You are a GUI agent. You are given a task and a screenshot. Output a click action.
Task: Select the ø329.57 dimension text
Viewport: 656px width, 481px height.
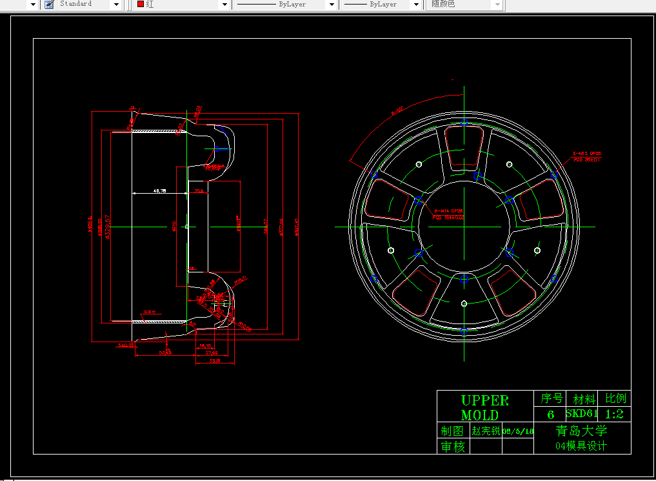(108, 227)
